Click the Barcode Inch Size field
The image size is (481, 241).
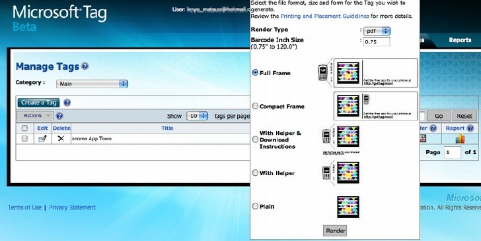pyautogui.click(x=377, y=42)
